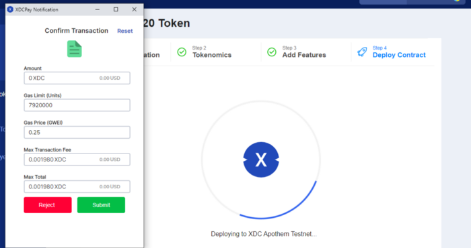Click the Gas Price (GWEI) field

pos(77,132)
